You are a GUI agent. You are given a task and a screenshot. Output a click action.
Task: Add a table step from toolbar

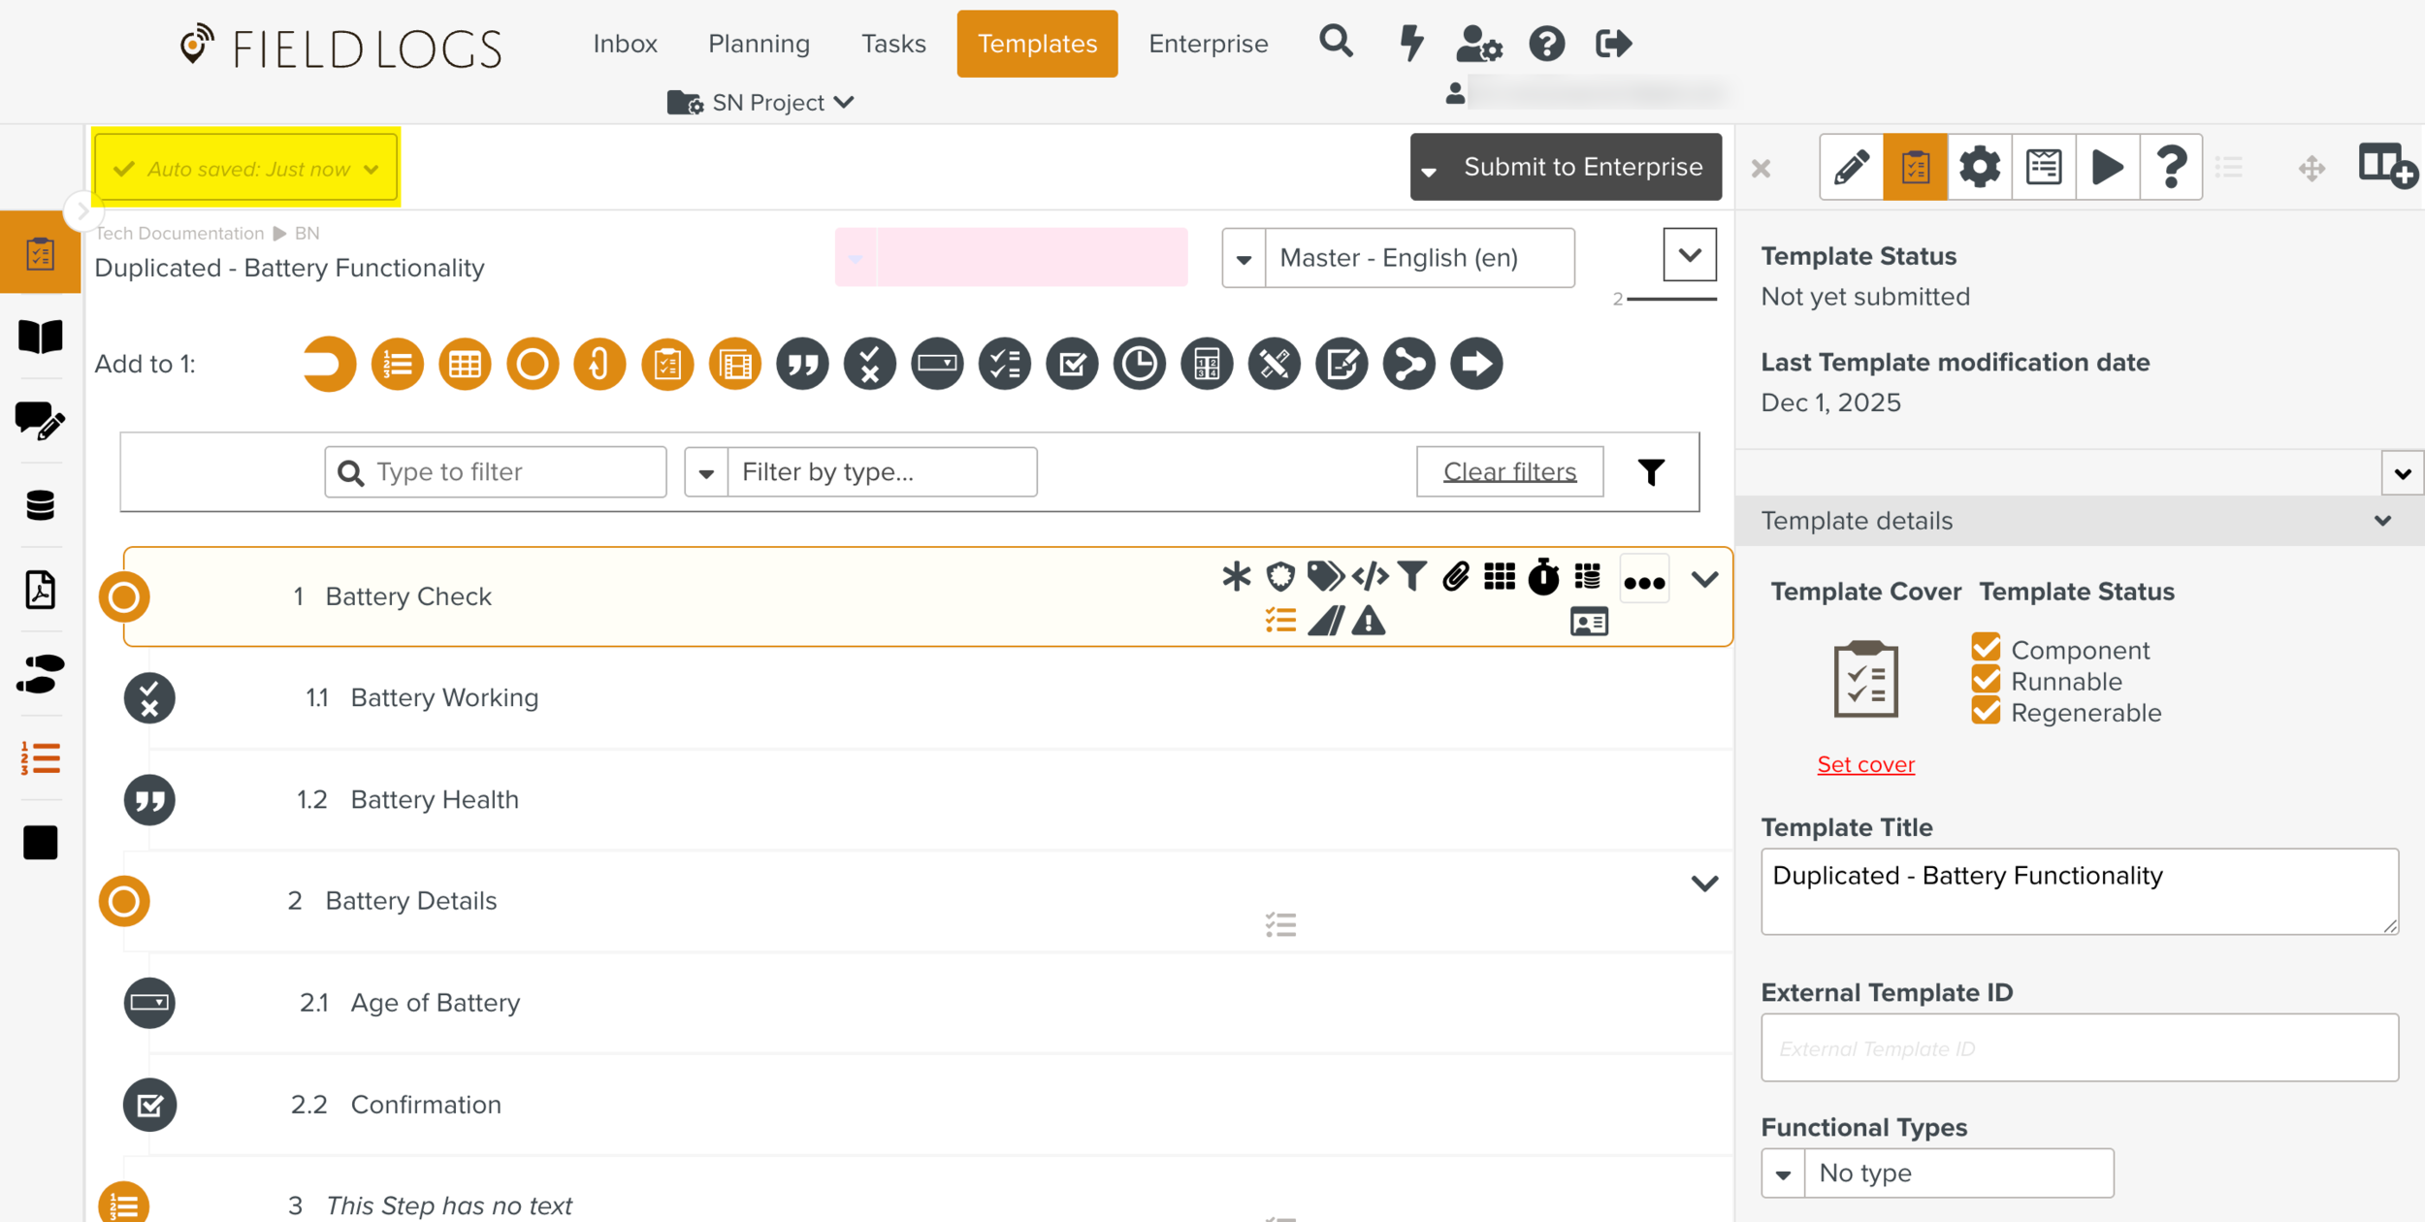(x=465, y=365)
